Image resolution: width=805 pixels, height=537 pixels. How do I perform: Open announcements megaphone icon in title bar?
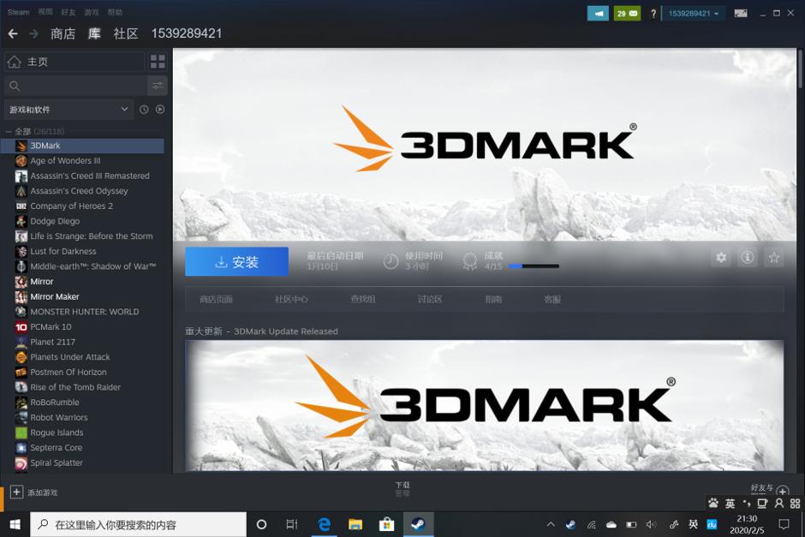598,14
